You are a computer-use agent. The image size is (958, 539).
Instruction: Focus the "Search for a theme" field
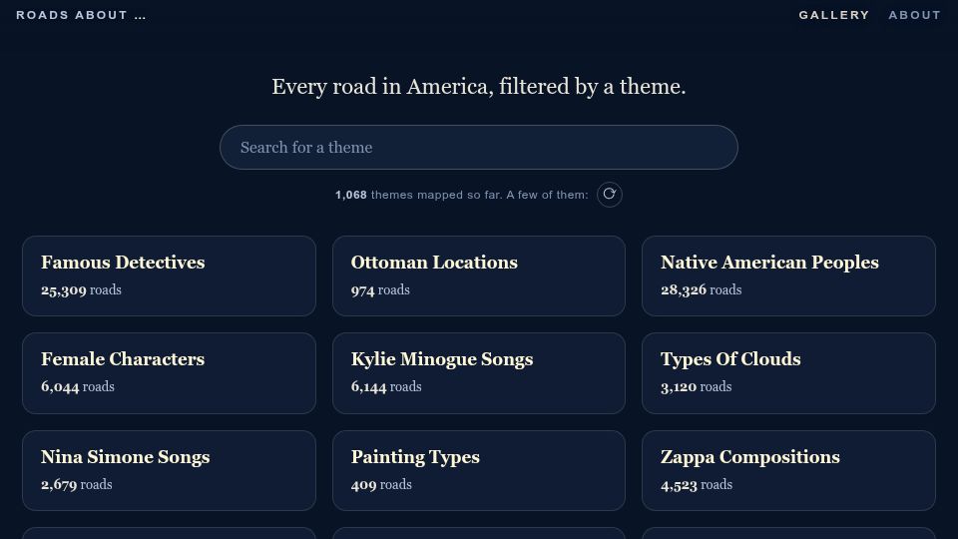[478, 148]
